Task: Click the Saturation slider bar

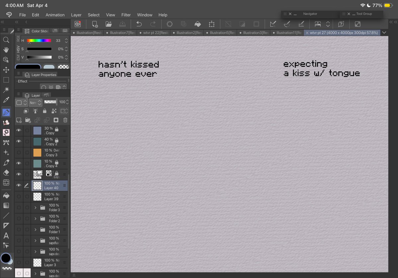Action: (x=39, y=49)
